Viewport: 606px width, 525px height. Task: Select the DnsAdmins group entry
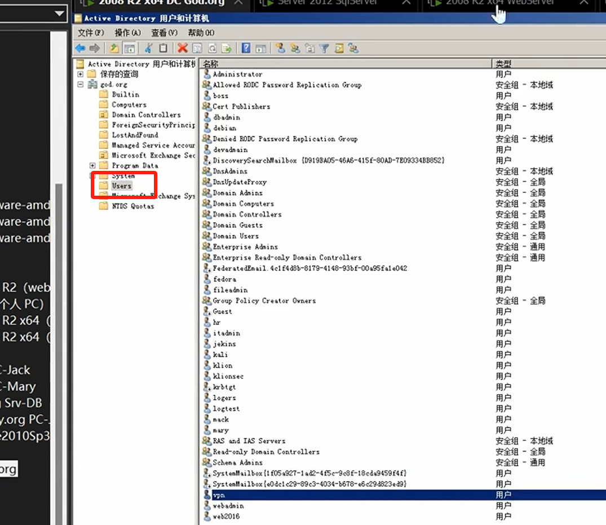coord(230,171)
